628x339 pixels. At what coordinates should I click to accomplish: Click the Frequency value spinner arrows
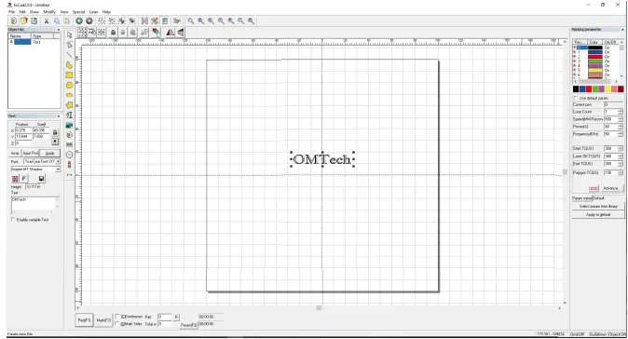click(621, 134)
